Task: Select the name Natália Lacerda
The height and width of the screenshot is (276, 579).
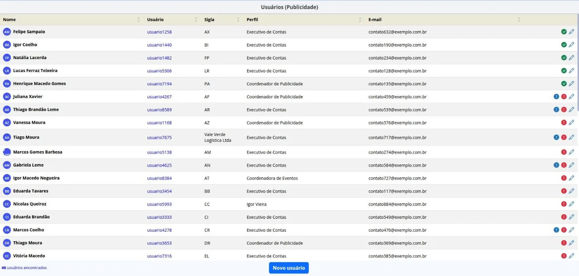Action: (30, 58)
